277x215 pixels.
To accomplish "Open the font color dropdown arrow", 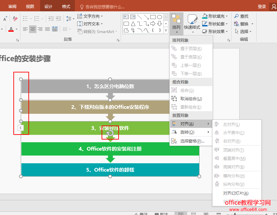I will click(17, 29).
